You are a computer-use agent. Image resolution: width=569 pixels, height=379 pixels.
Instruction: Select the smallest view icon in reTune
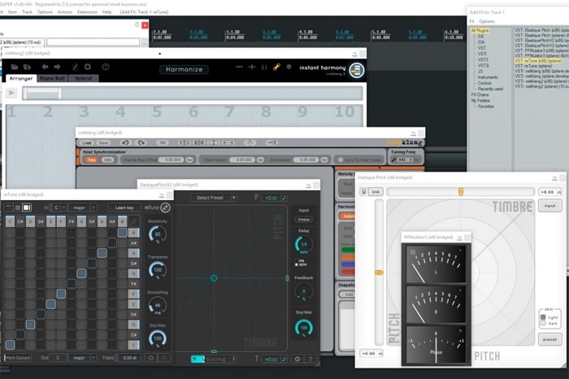coord(9,207)
